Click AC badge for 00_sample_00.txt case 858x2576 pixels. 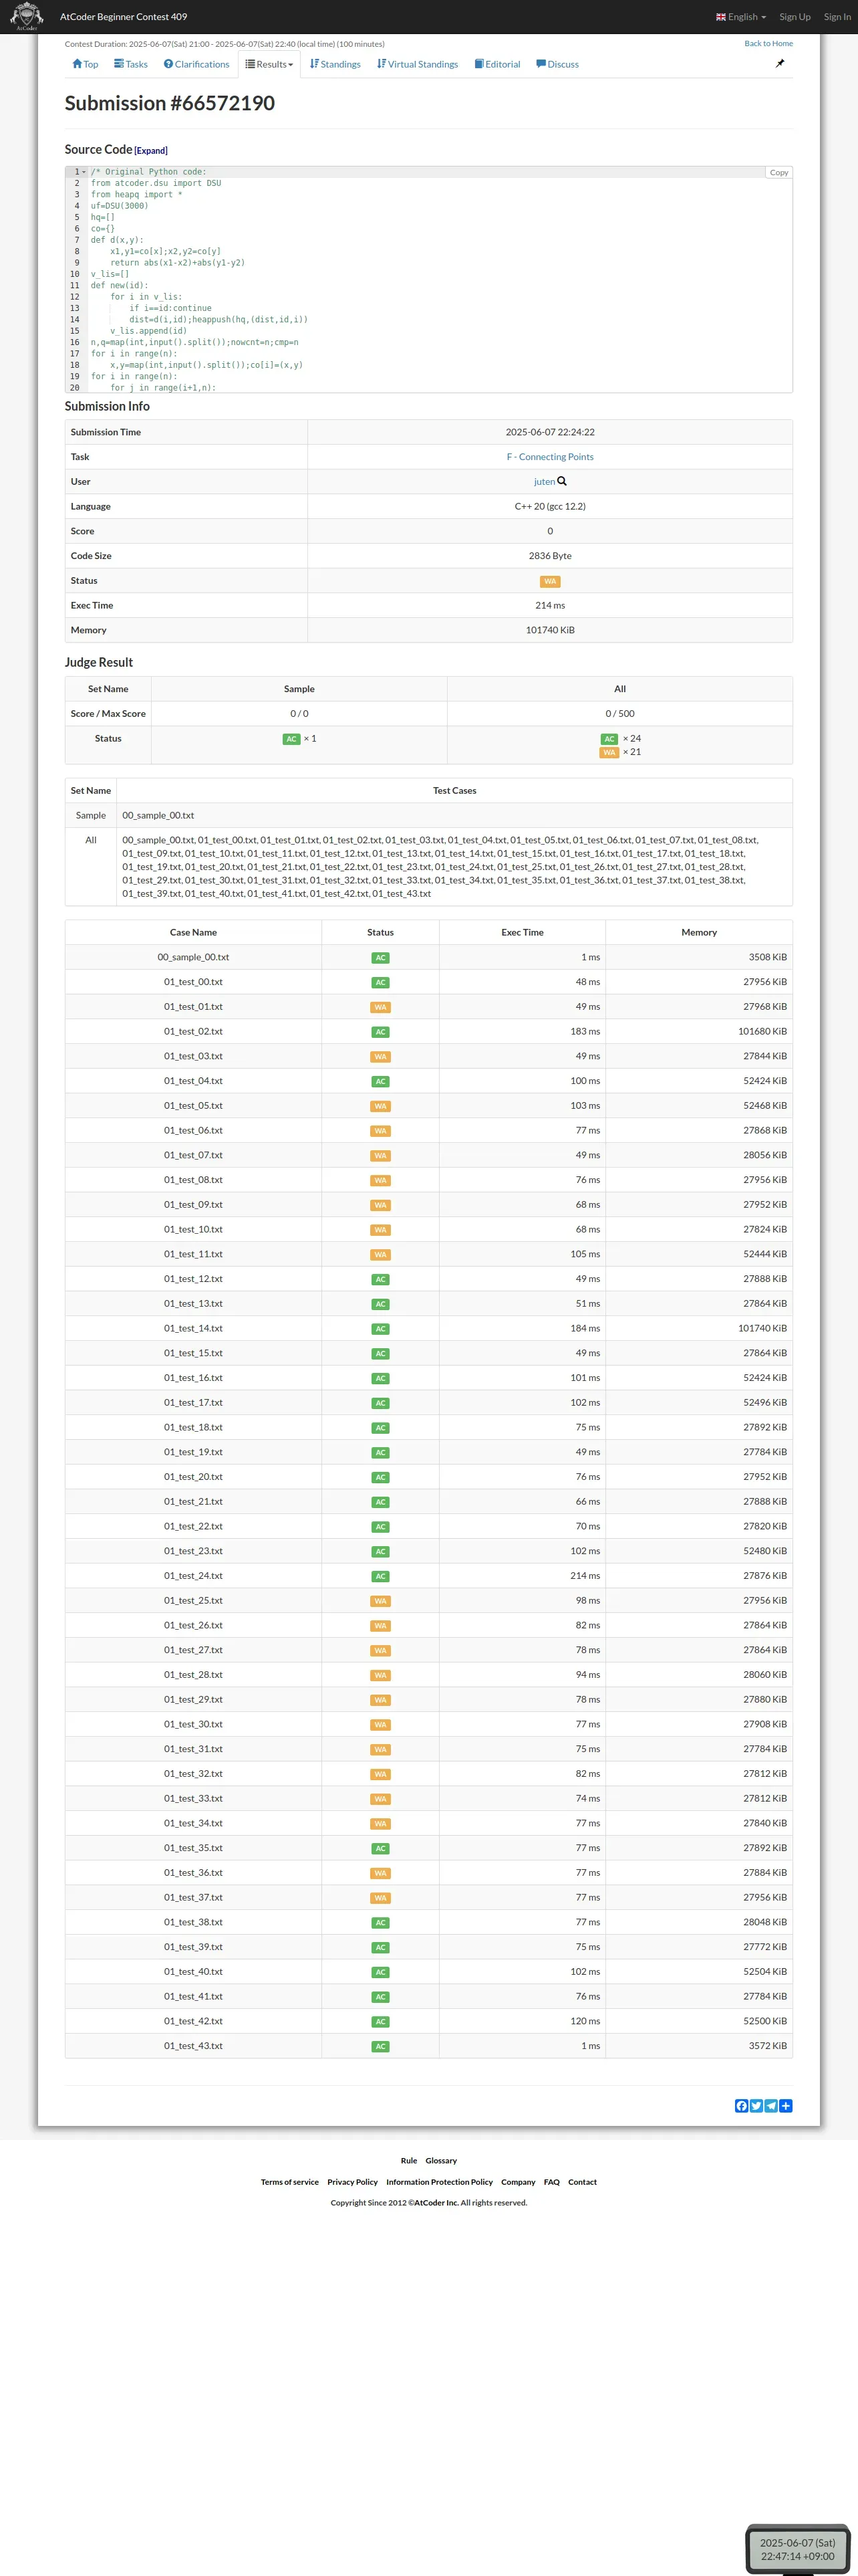coord(381,957)
